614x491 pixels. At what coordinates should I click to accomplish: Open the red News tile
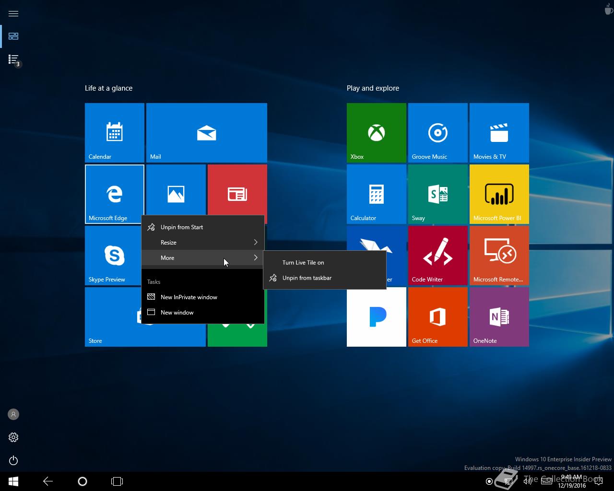(237, 190)
